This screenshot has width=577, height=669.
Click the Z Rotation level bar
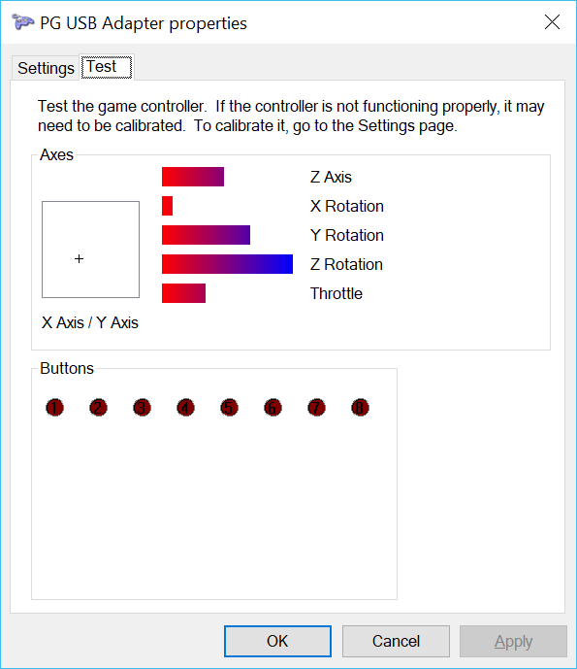(x=227, y=264)
